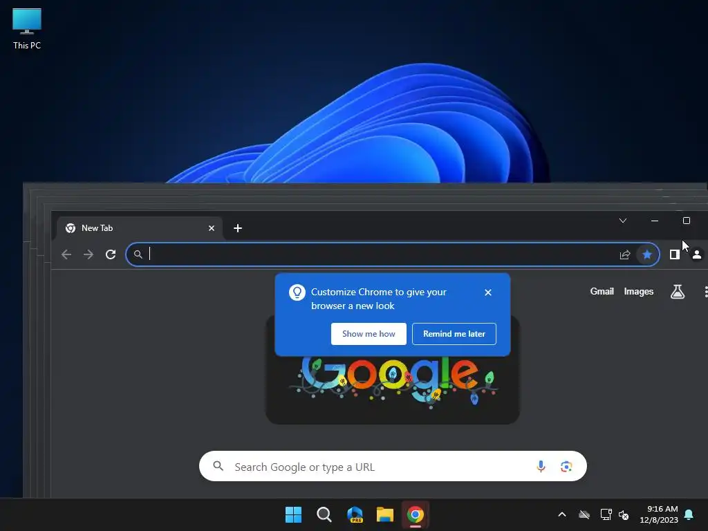
Task: Search by image with Google Lens
Action: click(566, 467)
